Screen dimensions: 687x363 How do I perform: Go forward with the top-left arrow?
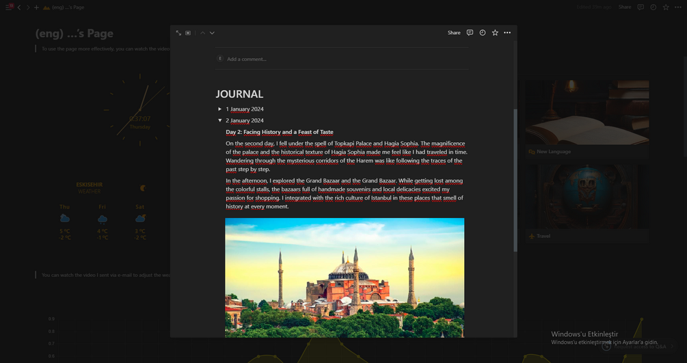[27, 8]
